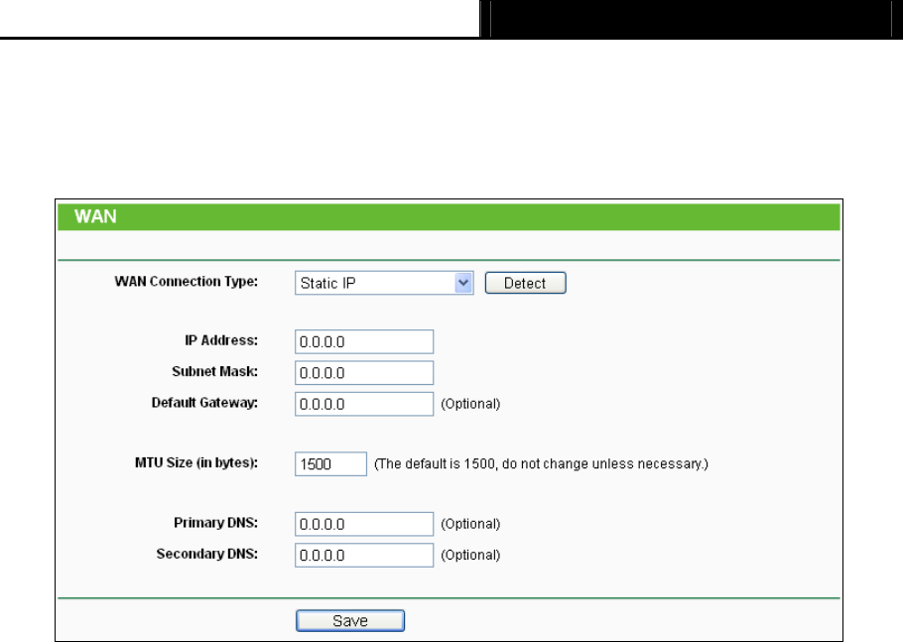
Task: Click the Save button
Action: tap(350, 620)
